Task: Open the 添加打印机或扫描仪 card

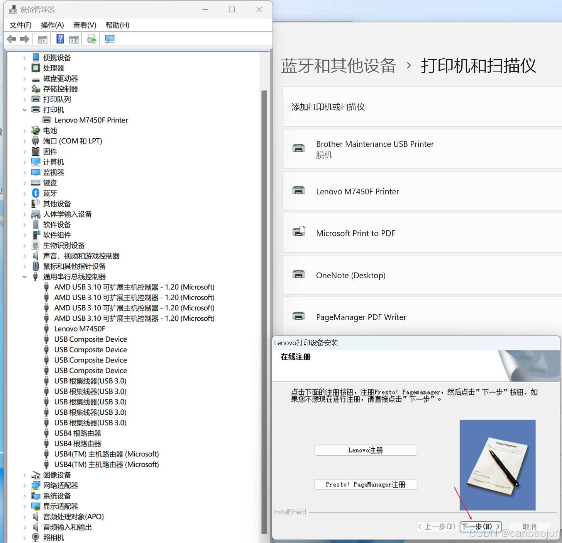Action: (x=422, y=107)
